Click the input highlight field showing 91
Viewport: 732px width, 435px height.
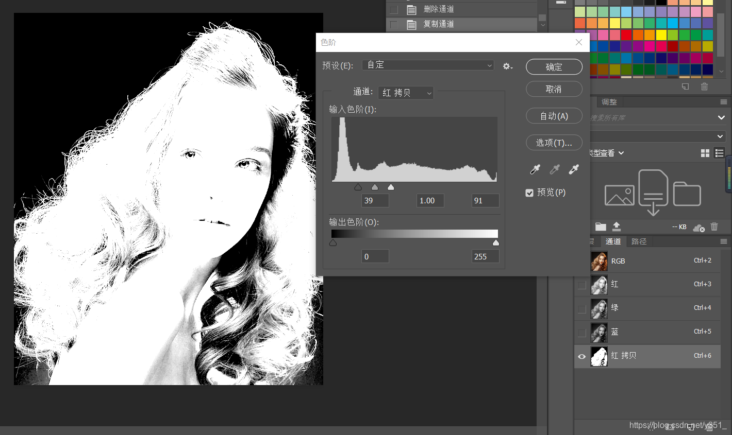point(486,201)
